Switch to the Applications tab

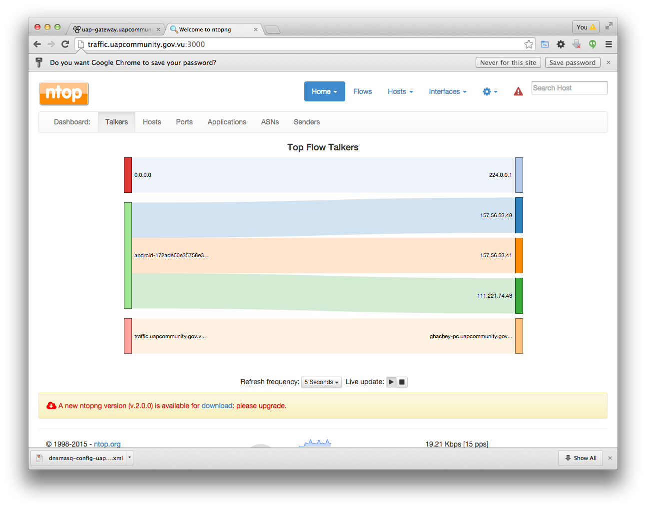[x=227, y=122]
